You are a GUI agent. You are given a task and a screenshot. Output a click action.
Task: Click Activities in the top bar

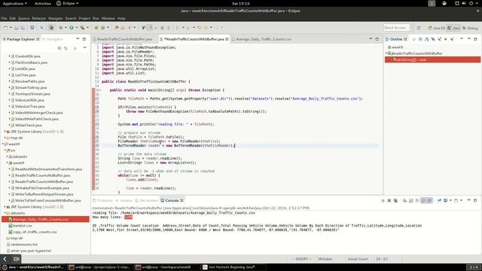pos(43,3)
